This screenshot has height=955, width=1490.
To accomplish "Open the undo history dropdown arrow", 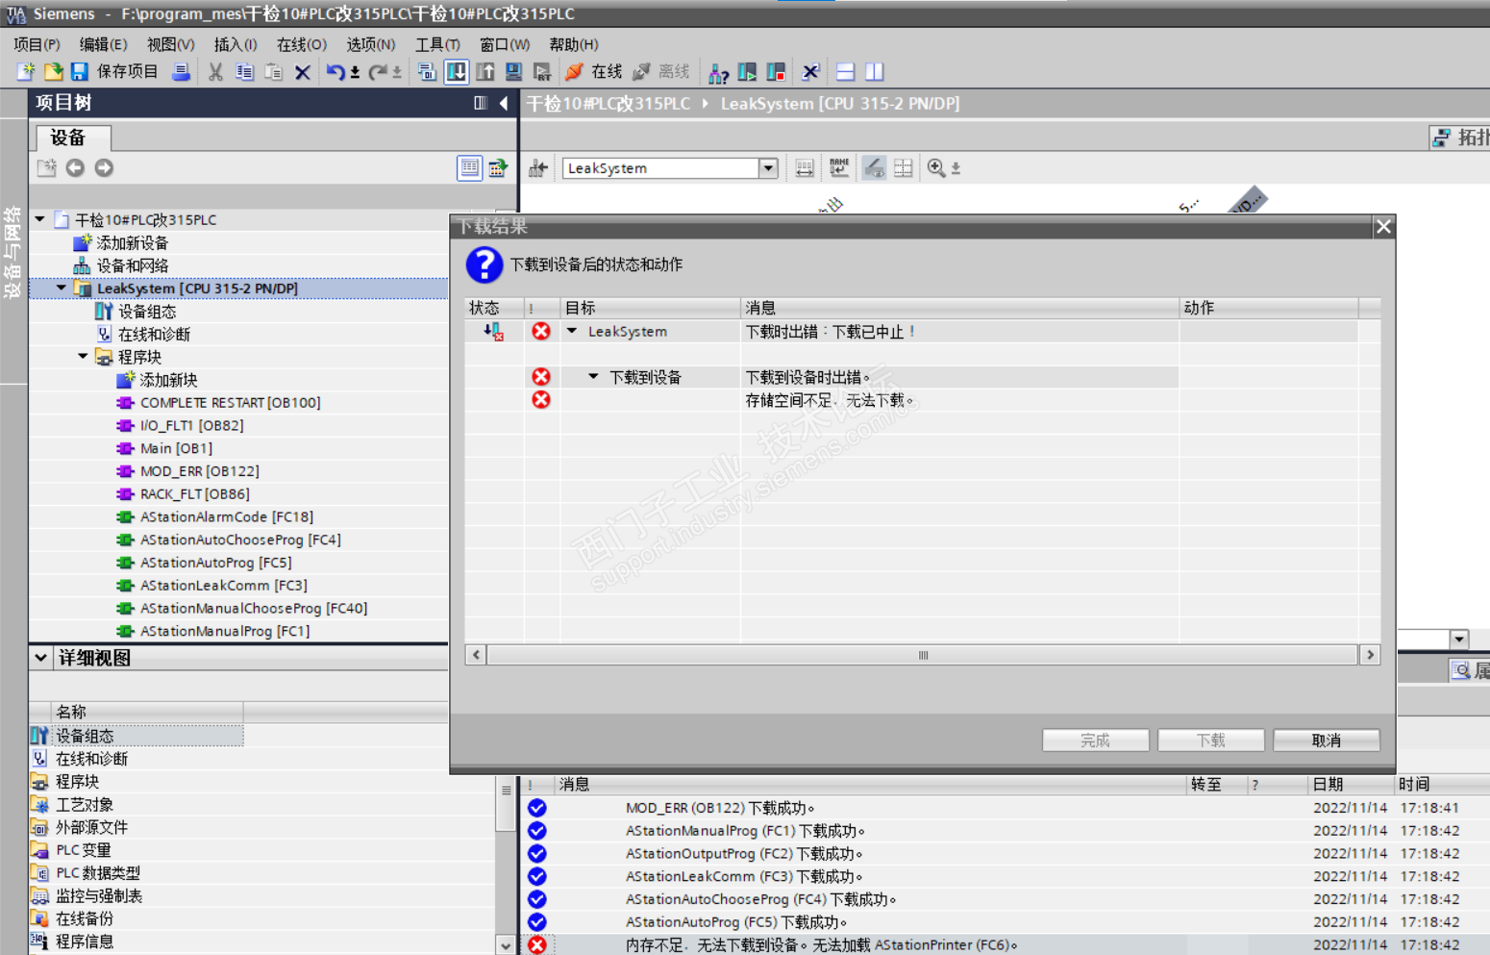I will tap(355, 73).
